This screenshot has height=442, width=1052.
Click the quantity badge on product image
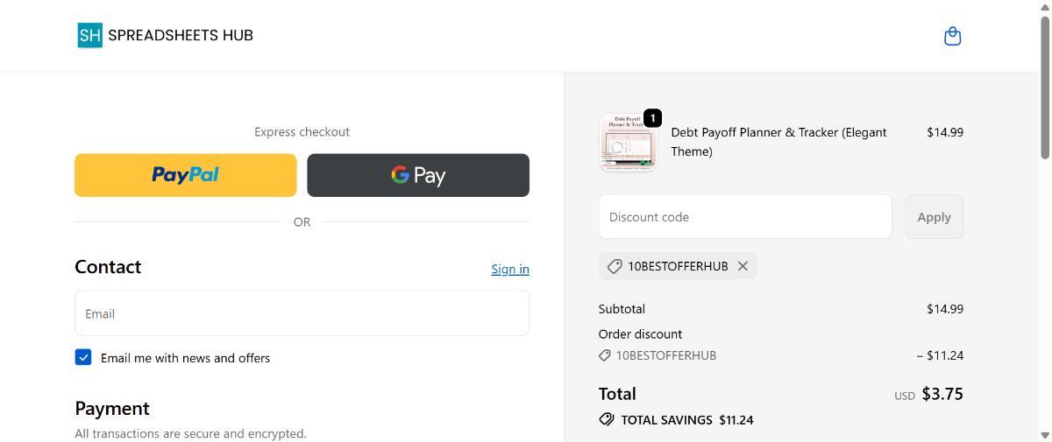coord(652,117)
